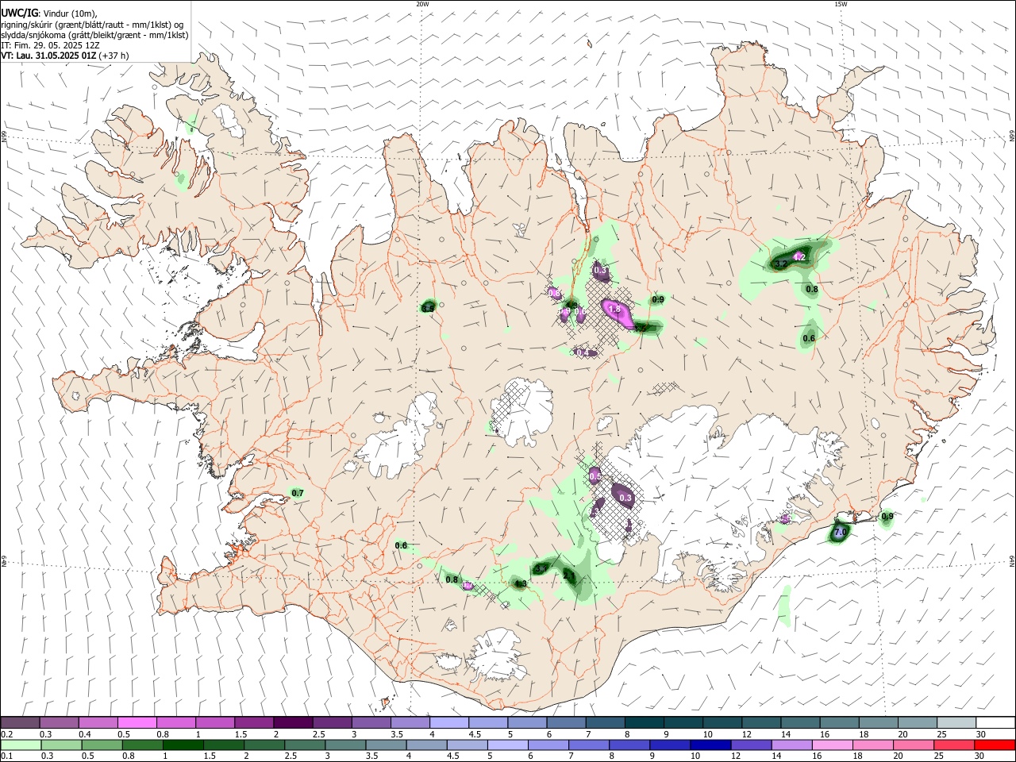Click the bright pink 0.5 swatch in upper legend
Screen dimensions: 1016x762
tap(137, 723)
